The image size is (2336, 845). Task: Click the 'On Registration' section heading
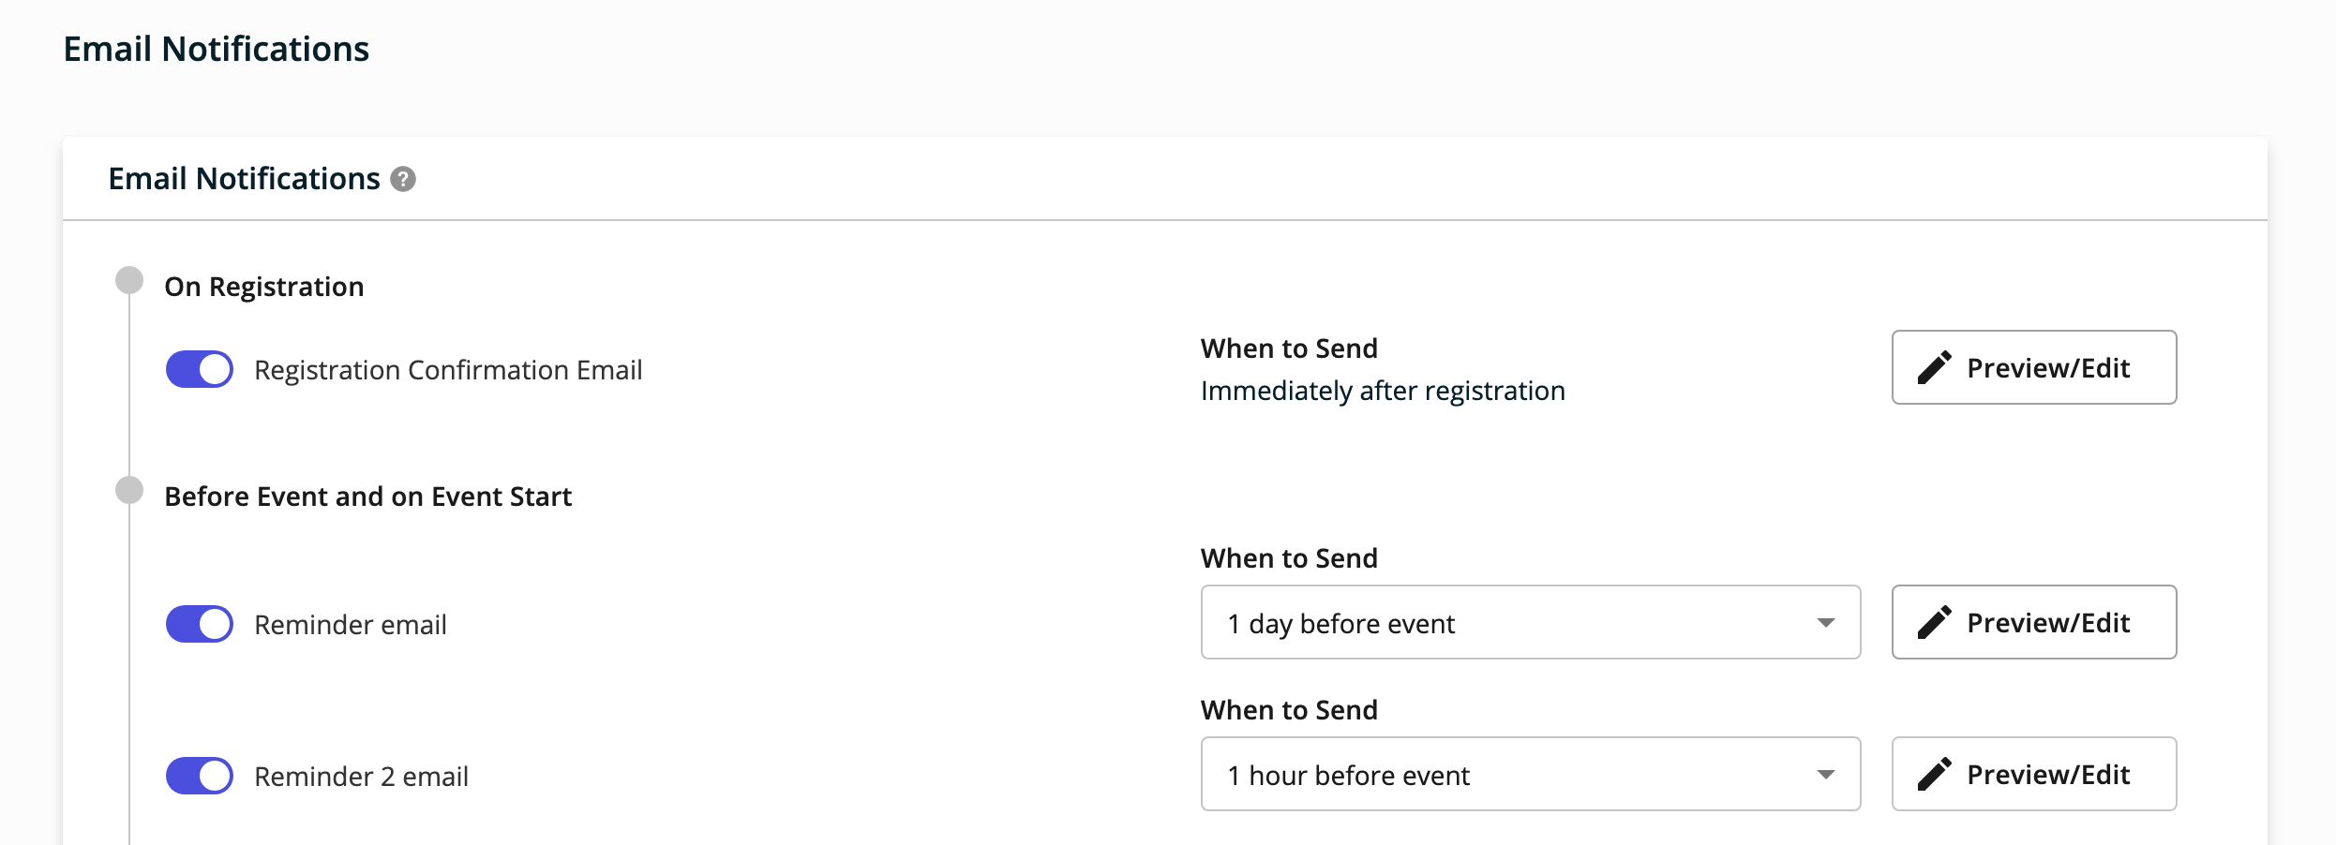(264, 286)
